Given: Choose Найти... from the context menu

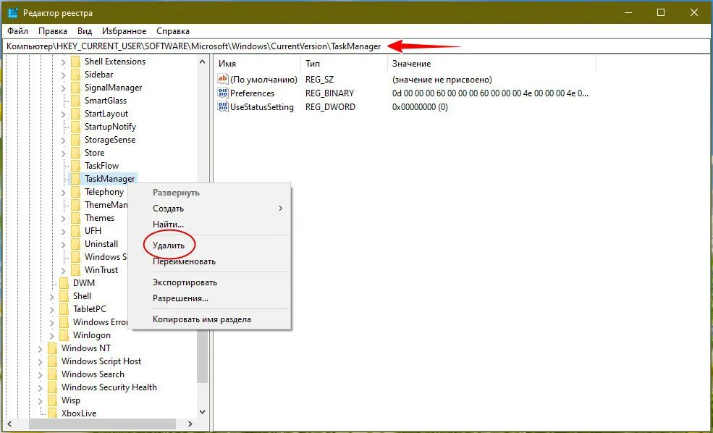Looking at the screenshot, I should pyautogui.click(x=210, y=224).
